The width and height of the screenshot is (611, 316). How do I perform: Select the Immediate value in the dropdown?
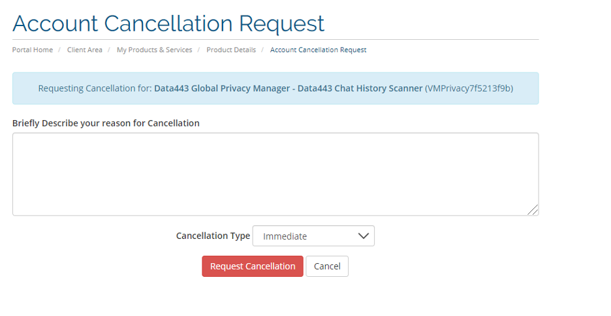point(285,236)
